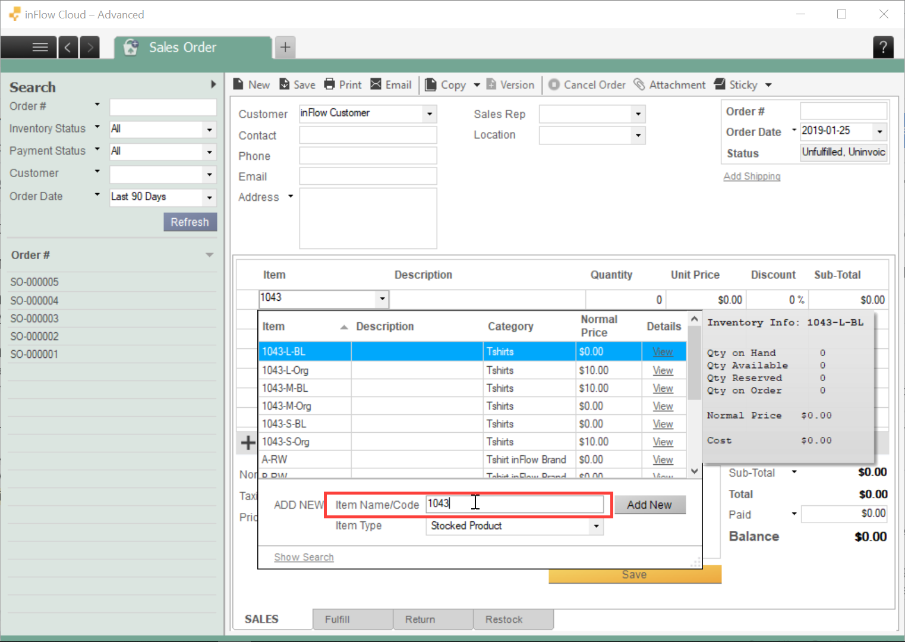The width and height of the screenshot is (905, 642).
Task: Click the Show Search link
Action: [304, 557]
